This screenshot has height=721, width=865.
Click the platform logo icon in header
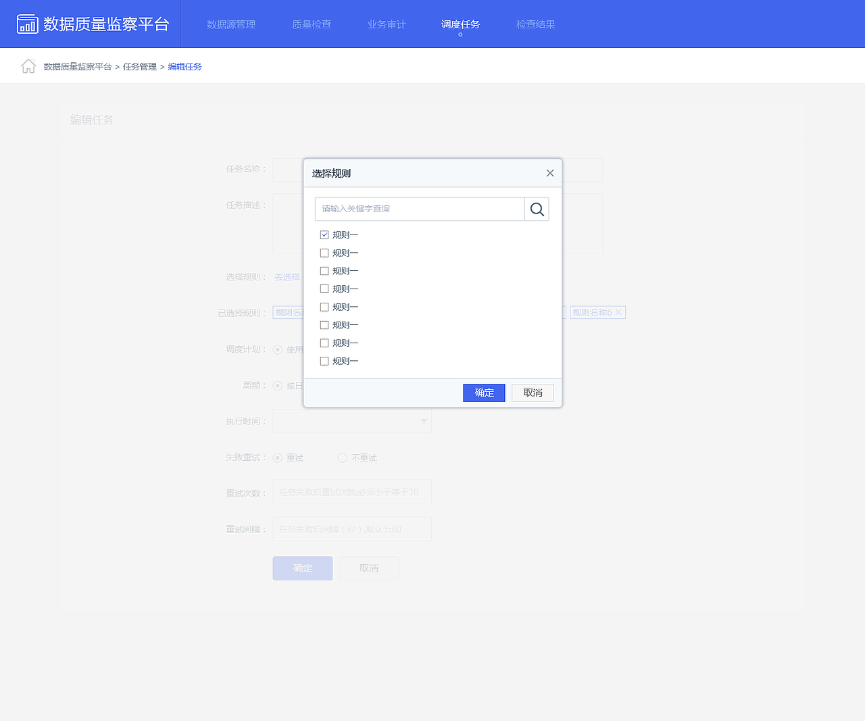(x=27, y=24)
